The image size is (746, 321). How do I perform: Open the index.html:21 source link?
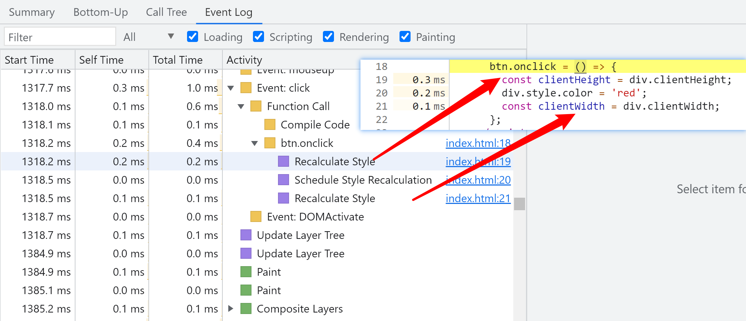point(478,198)
